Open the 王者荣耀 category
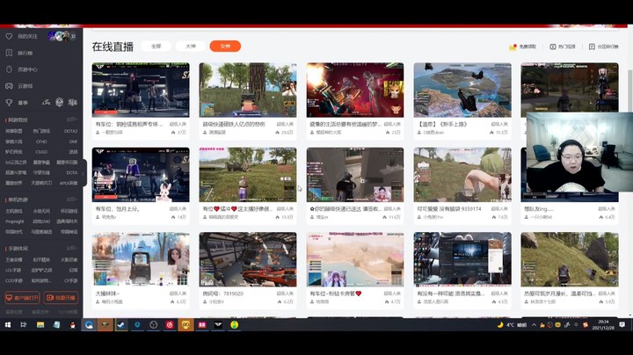 pos(14,260)
